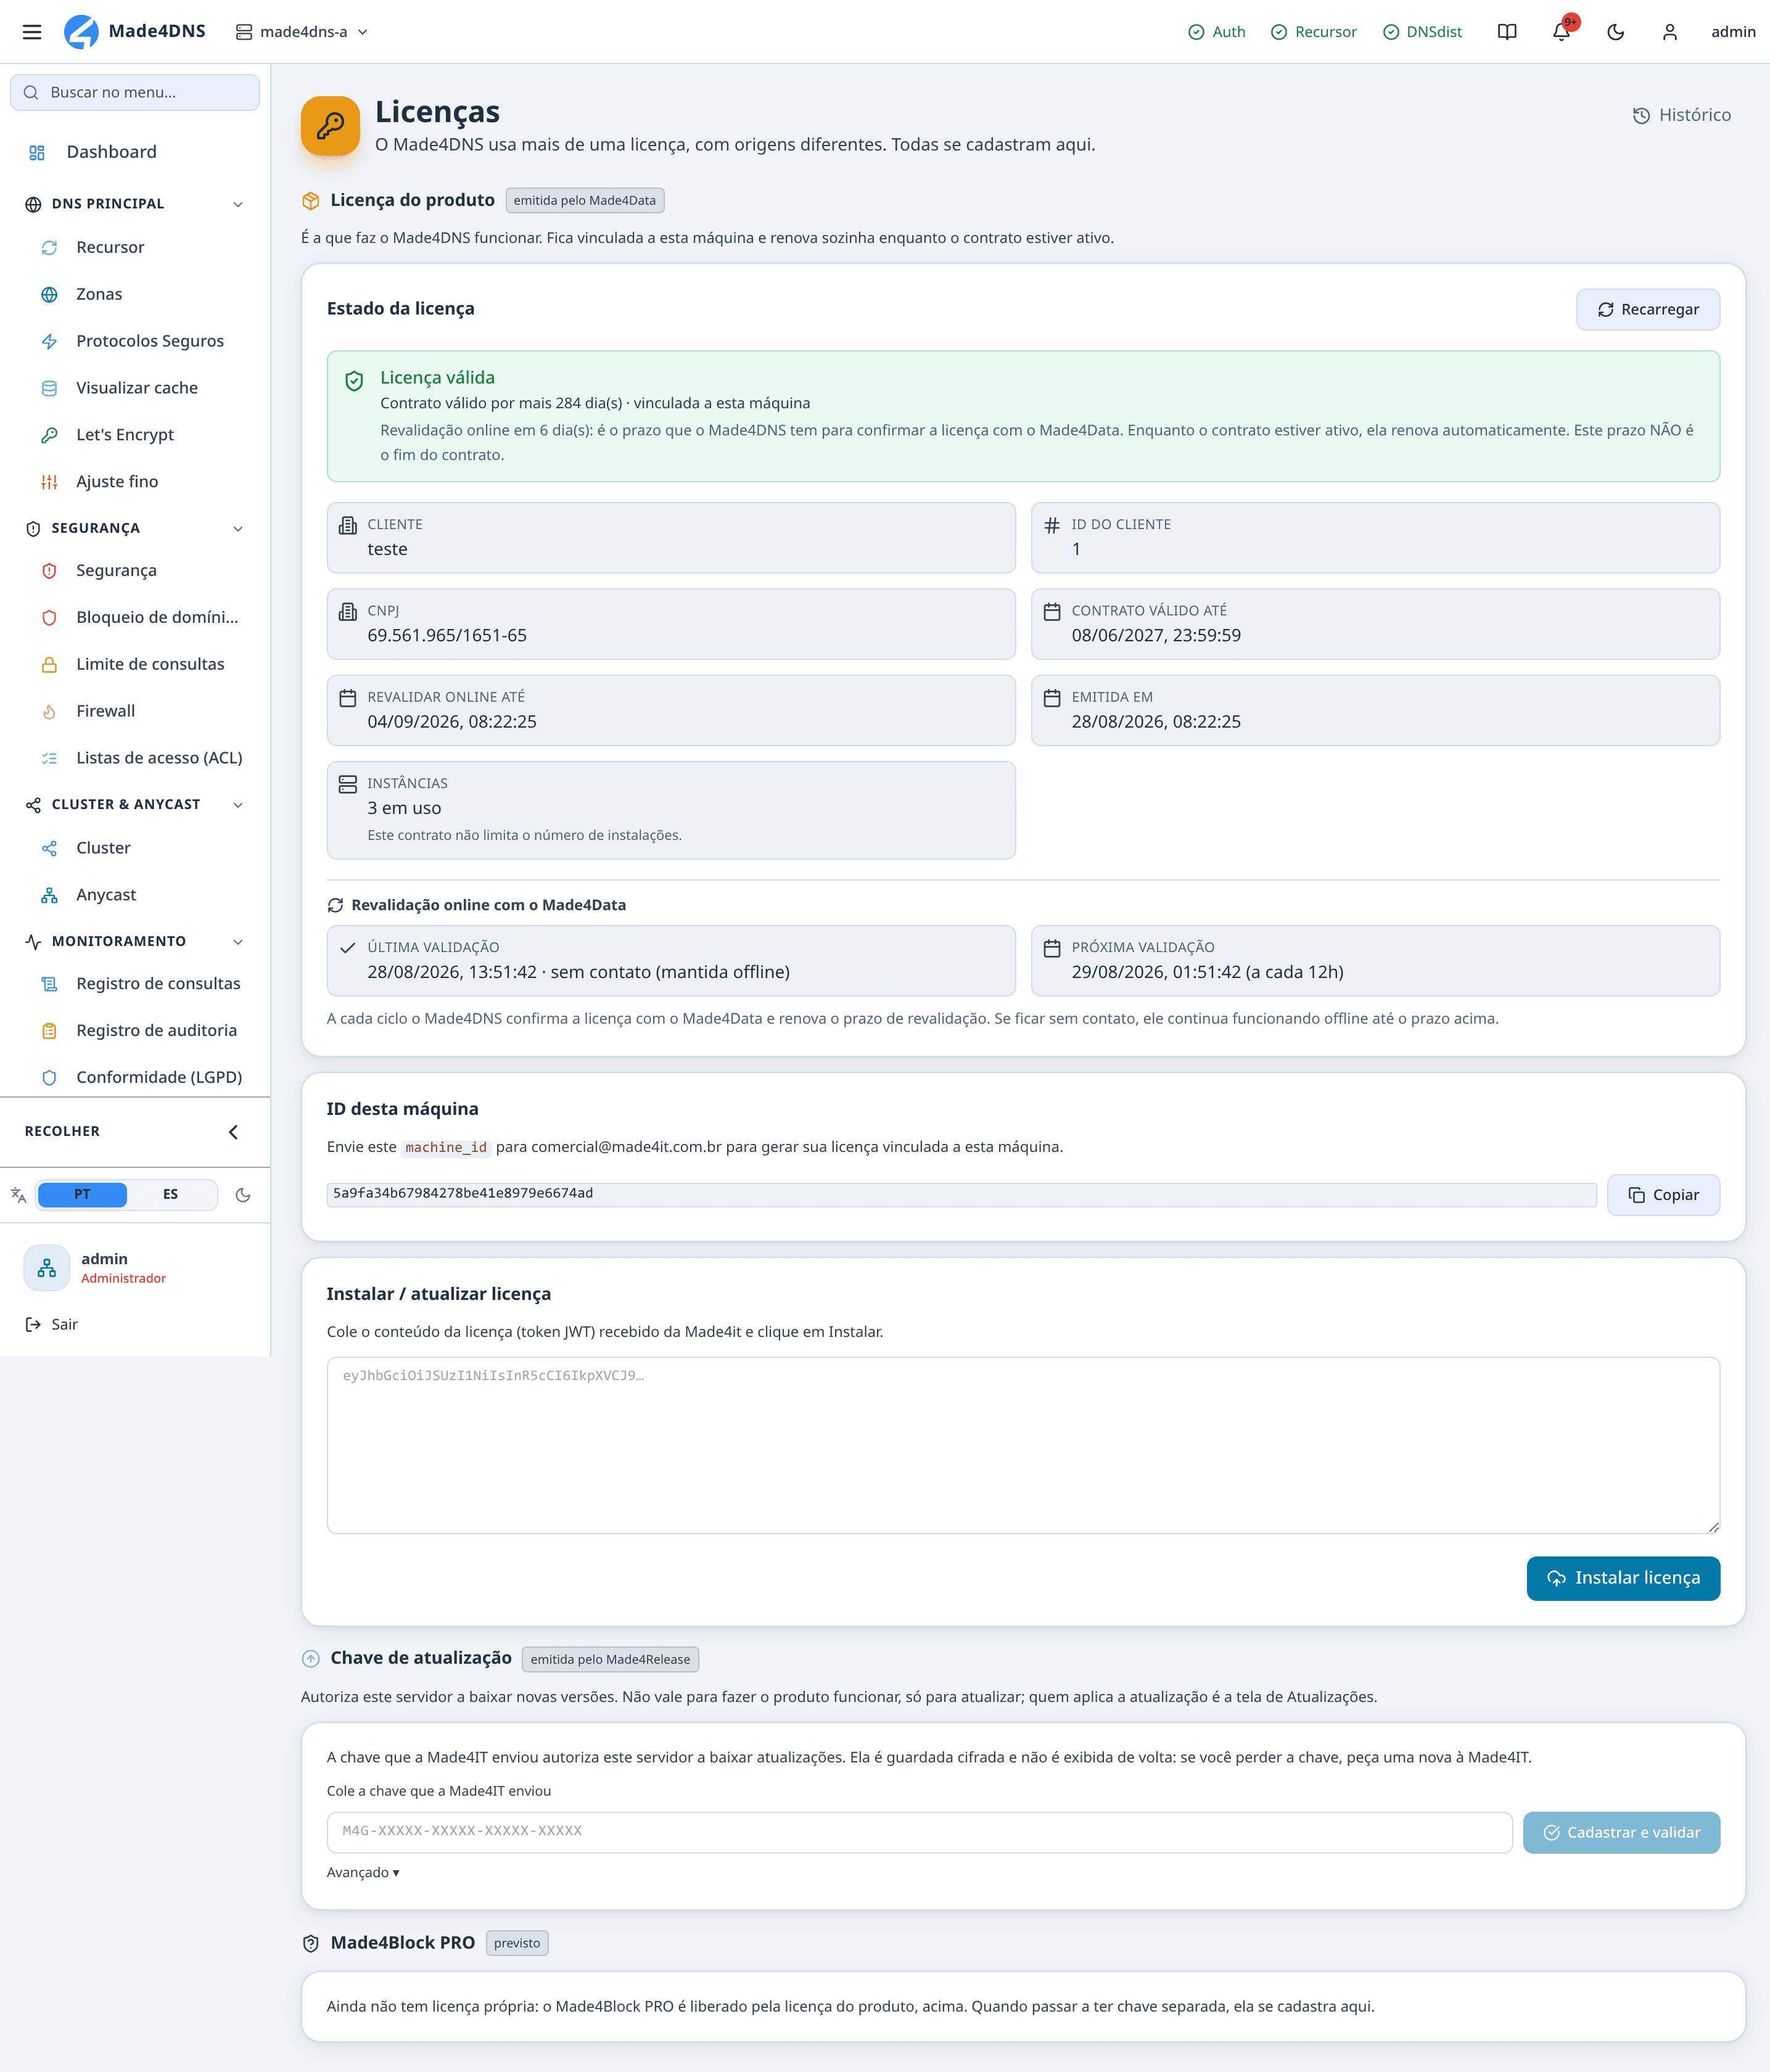Toggle dark mode in top bar
The width and height of the screenshot is (1770, 2072).
click(1615, 32)
